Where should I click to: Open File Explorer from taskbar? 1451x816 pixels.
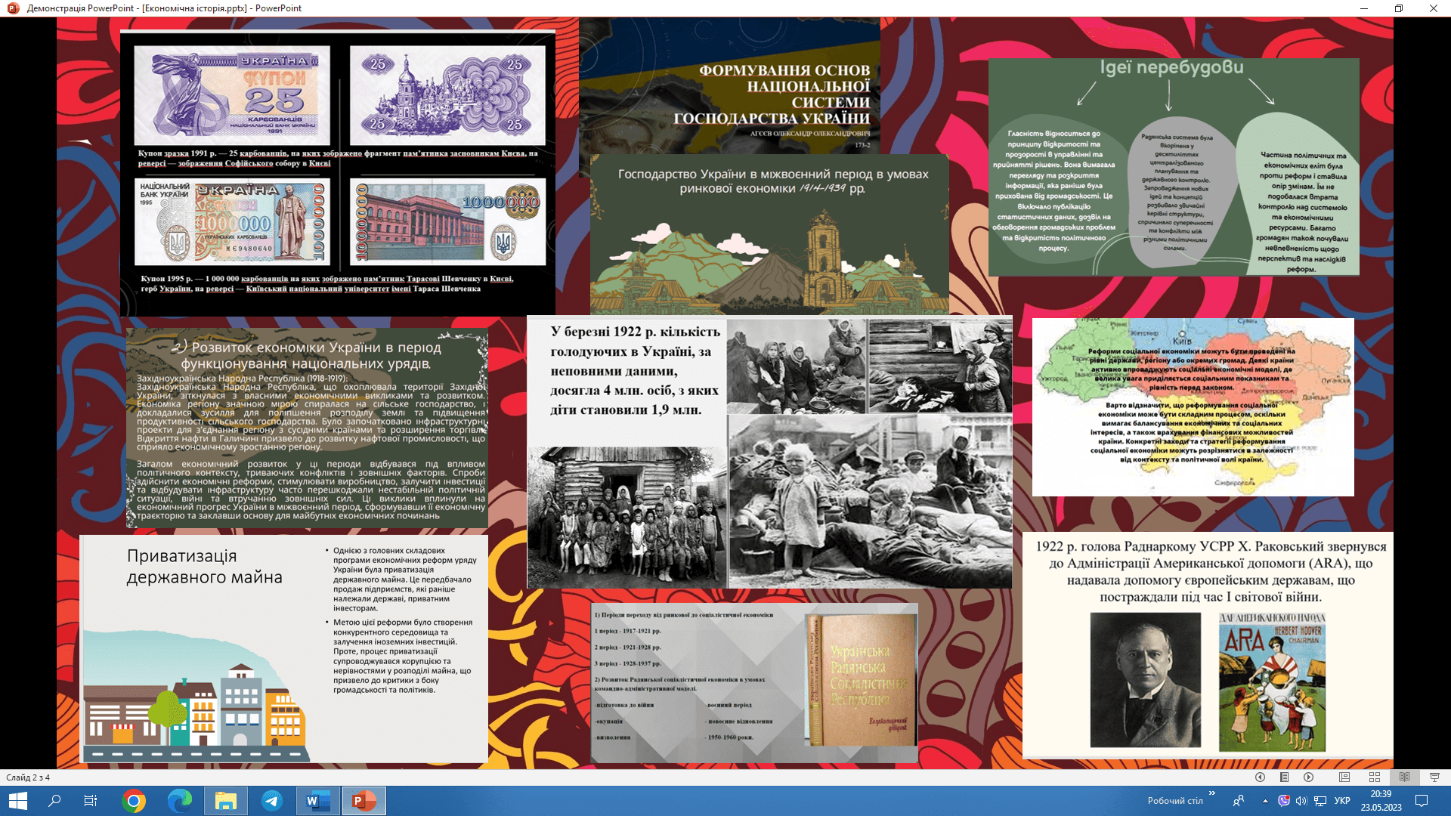[226, 801]
